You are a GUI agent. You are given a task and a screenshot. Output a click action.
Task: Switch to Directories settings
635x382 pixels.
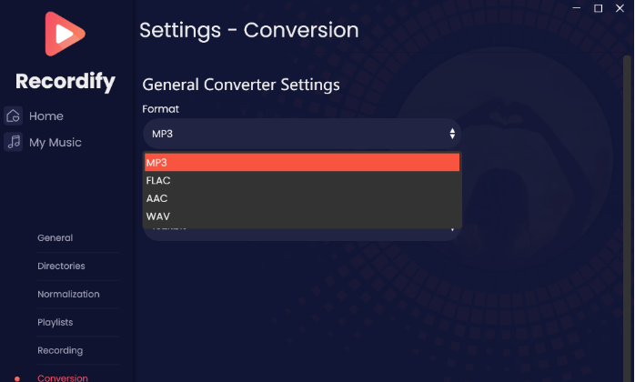point(61,266)
